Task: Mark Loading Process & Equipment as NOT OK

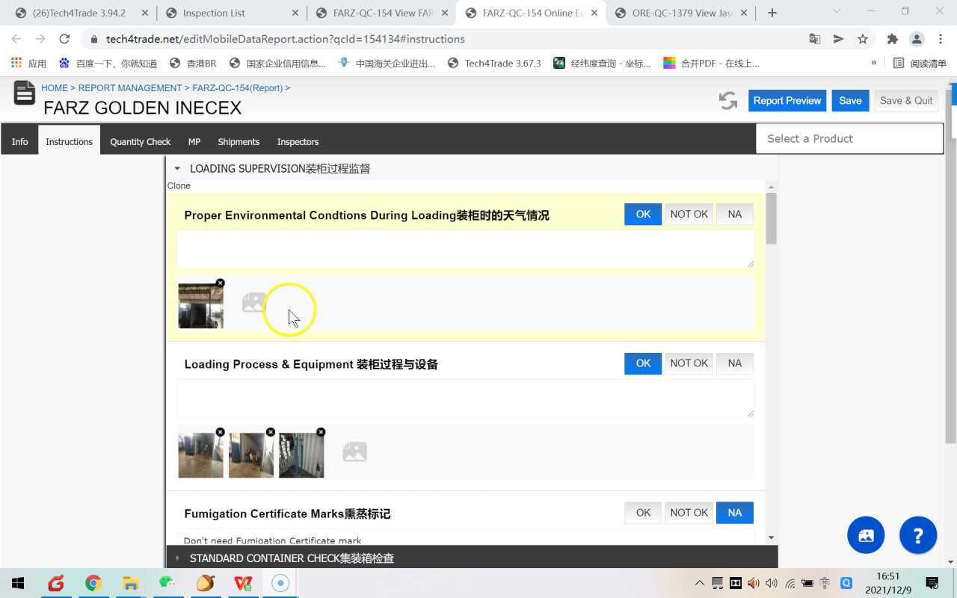Action: 688,363
